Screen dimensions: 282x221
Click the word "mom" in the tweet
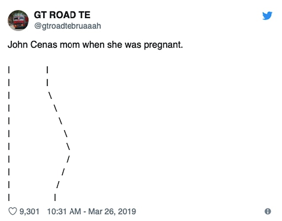(70, 45)
